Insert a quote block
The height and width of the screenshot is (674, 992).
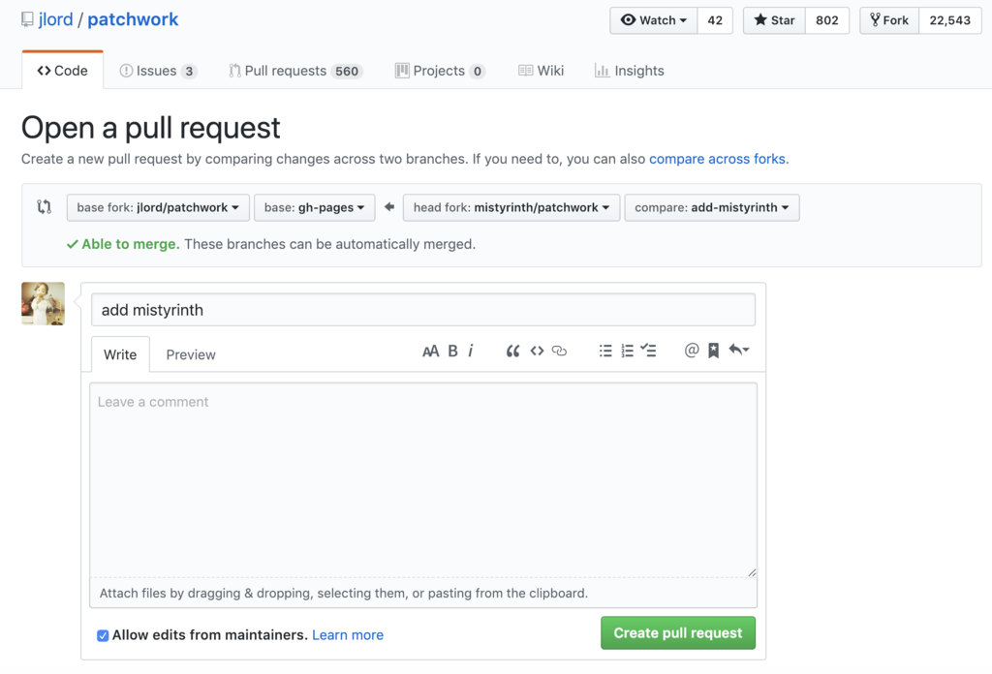pyautogui.click(x=512, y=351)
